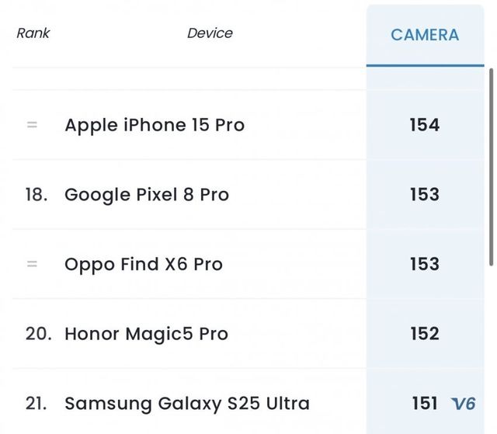Click the Rank column header
The width and height of the screenshot is (497, 434).
coord(33,33)
